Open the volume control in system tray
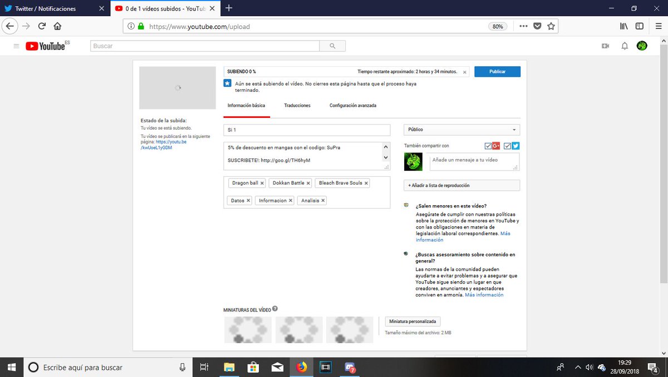 pyautogui.click(x=589, y=367)
